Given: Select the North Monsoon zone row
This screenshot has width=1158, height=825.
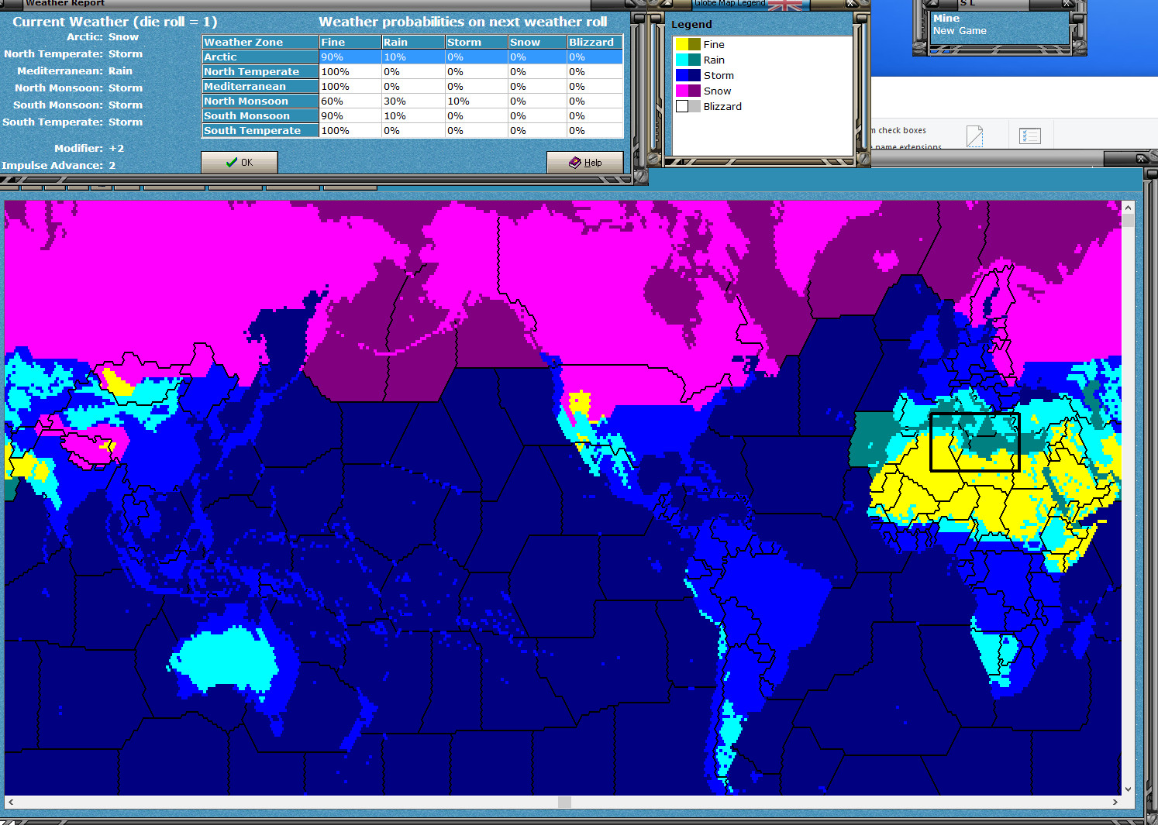Looking at the screenshot, I should (260, 101).
